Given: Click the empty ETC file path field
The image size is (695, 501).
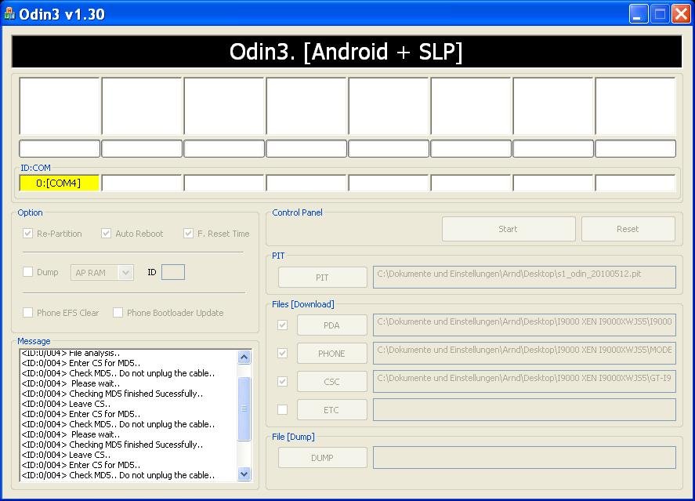Looking at the screenshot, I should pos(524,410).
